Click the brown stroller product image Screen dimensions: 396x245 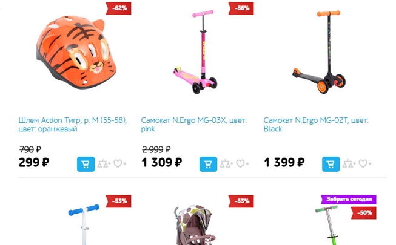195,225
